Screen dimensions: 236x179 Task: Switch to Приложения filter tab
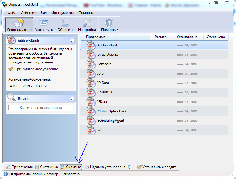coord(19,167)
